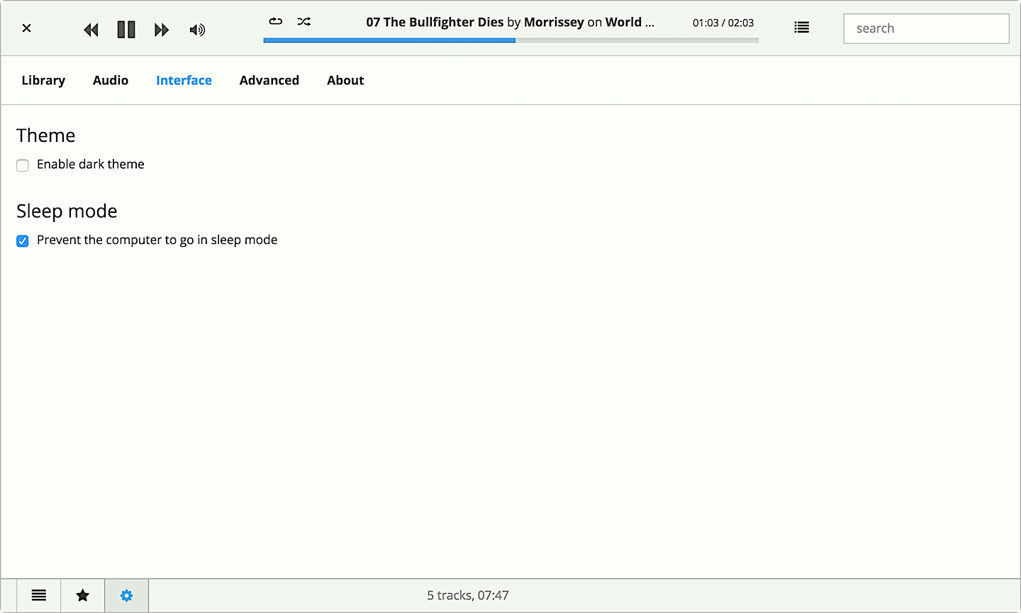
Task: Enable the dark theme checkbox
Action: click(23, 165)
